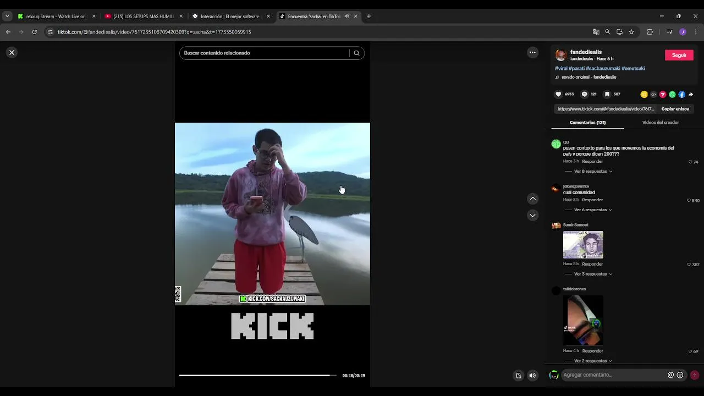704x396 pixels.
Task: Like SuminSumout's comment with 387 likes
Action: pos(689,265)
